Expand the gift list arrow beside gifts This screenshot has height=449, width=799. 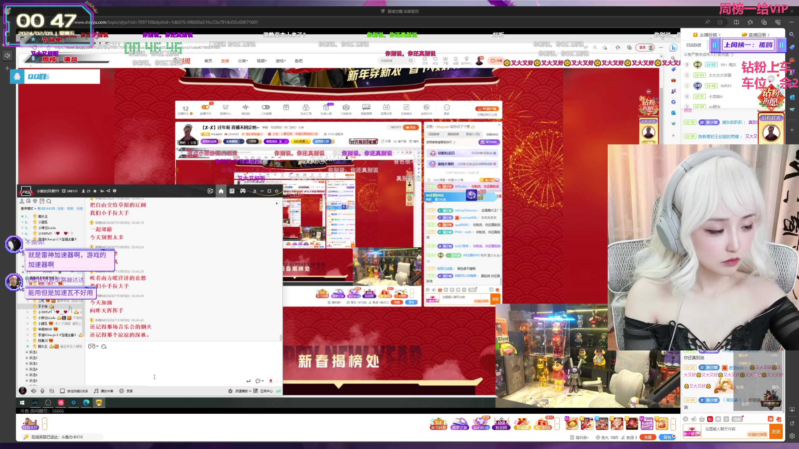[x=673, y=424]
